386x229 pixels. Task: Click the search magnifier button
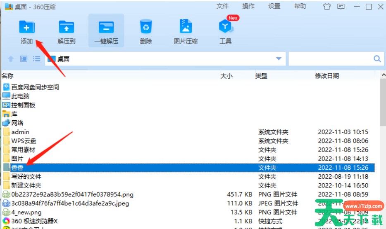click(x=377, y=59)
